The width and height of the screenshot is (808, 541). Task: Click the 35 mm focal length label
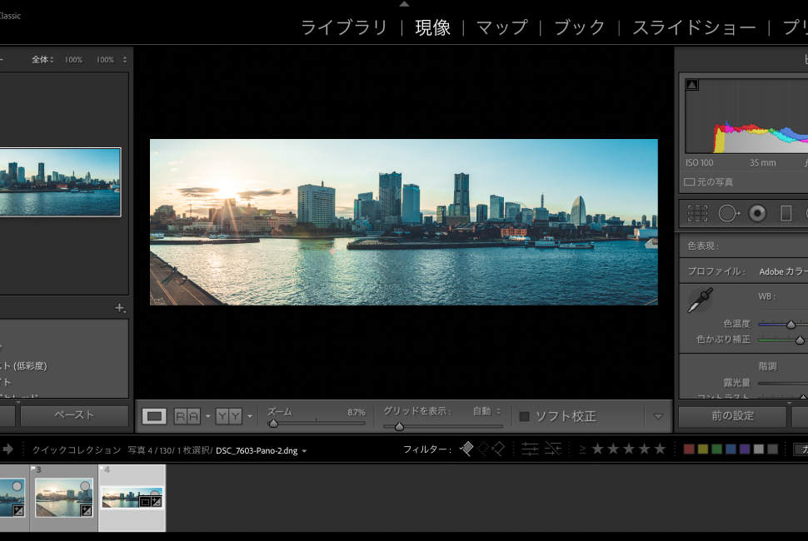[763, 162]
